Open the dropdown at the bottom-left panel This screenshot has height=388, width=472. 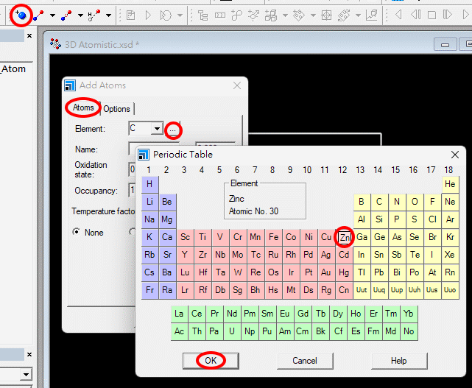pos(26,375)
